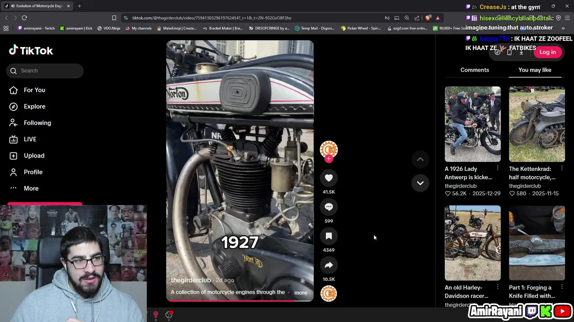
Task: Open thegirderclub link under Kettenkrad video
Action: click(525, 186)
